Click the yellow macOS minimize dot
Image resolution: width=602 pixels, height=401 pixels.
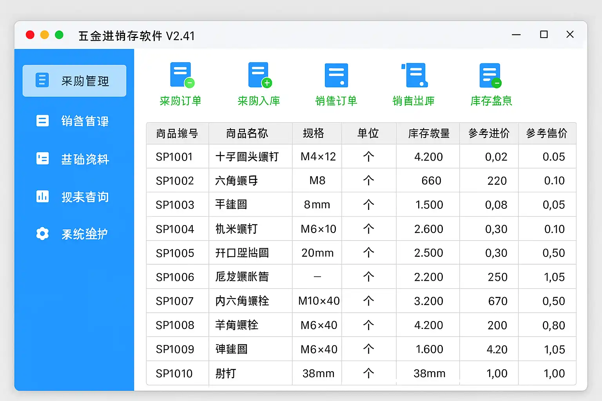coord(45,35)
